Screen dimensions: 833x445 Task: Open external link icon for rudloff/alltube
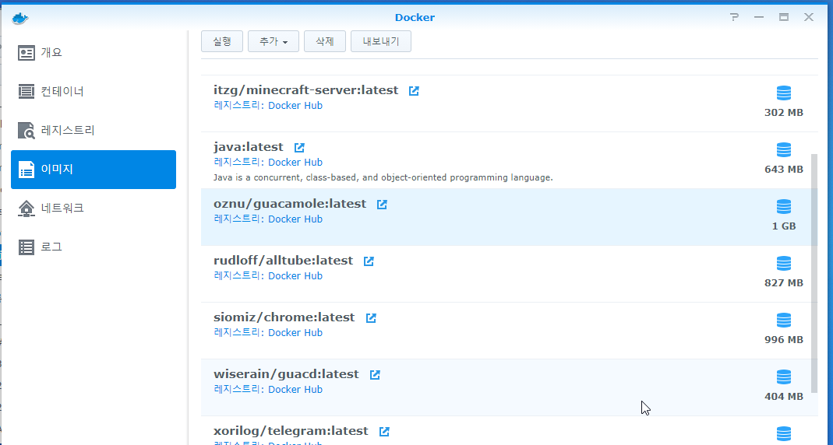(369, 261)
